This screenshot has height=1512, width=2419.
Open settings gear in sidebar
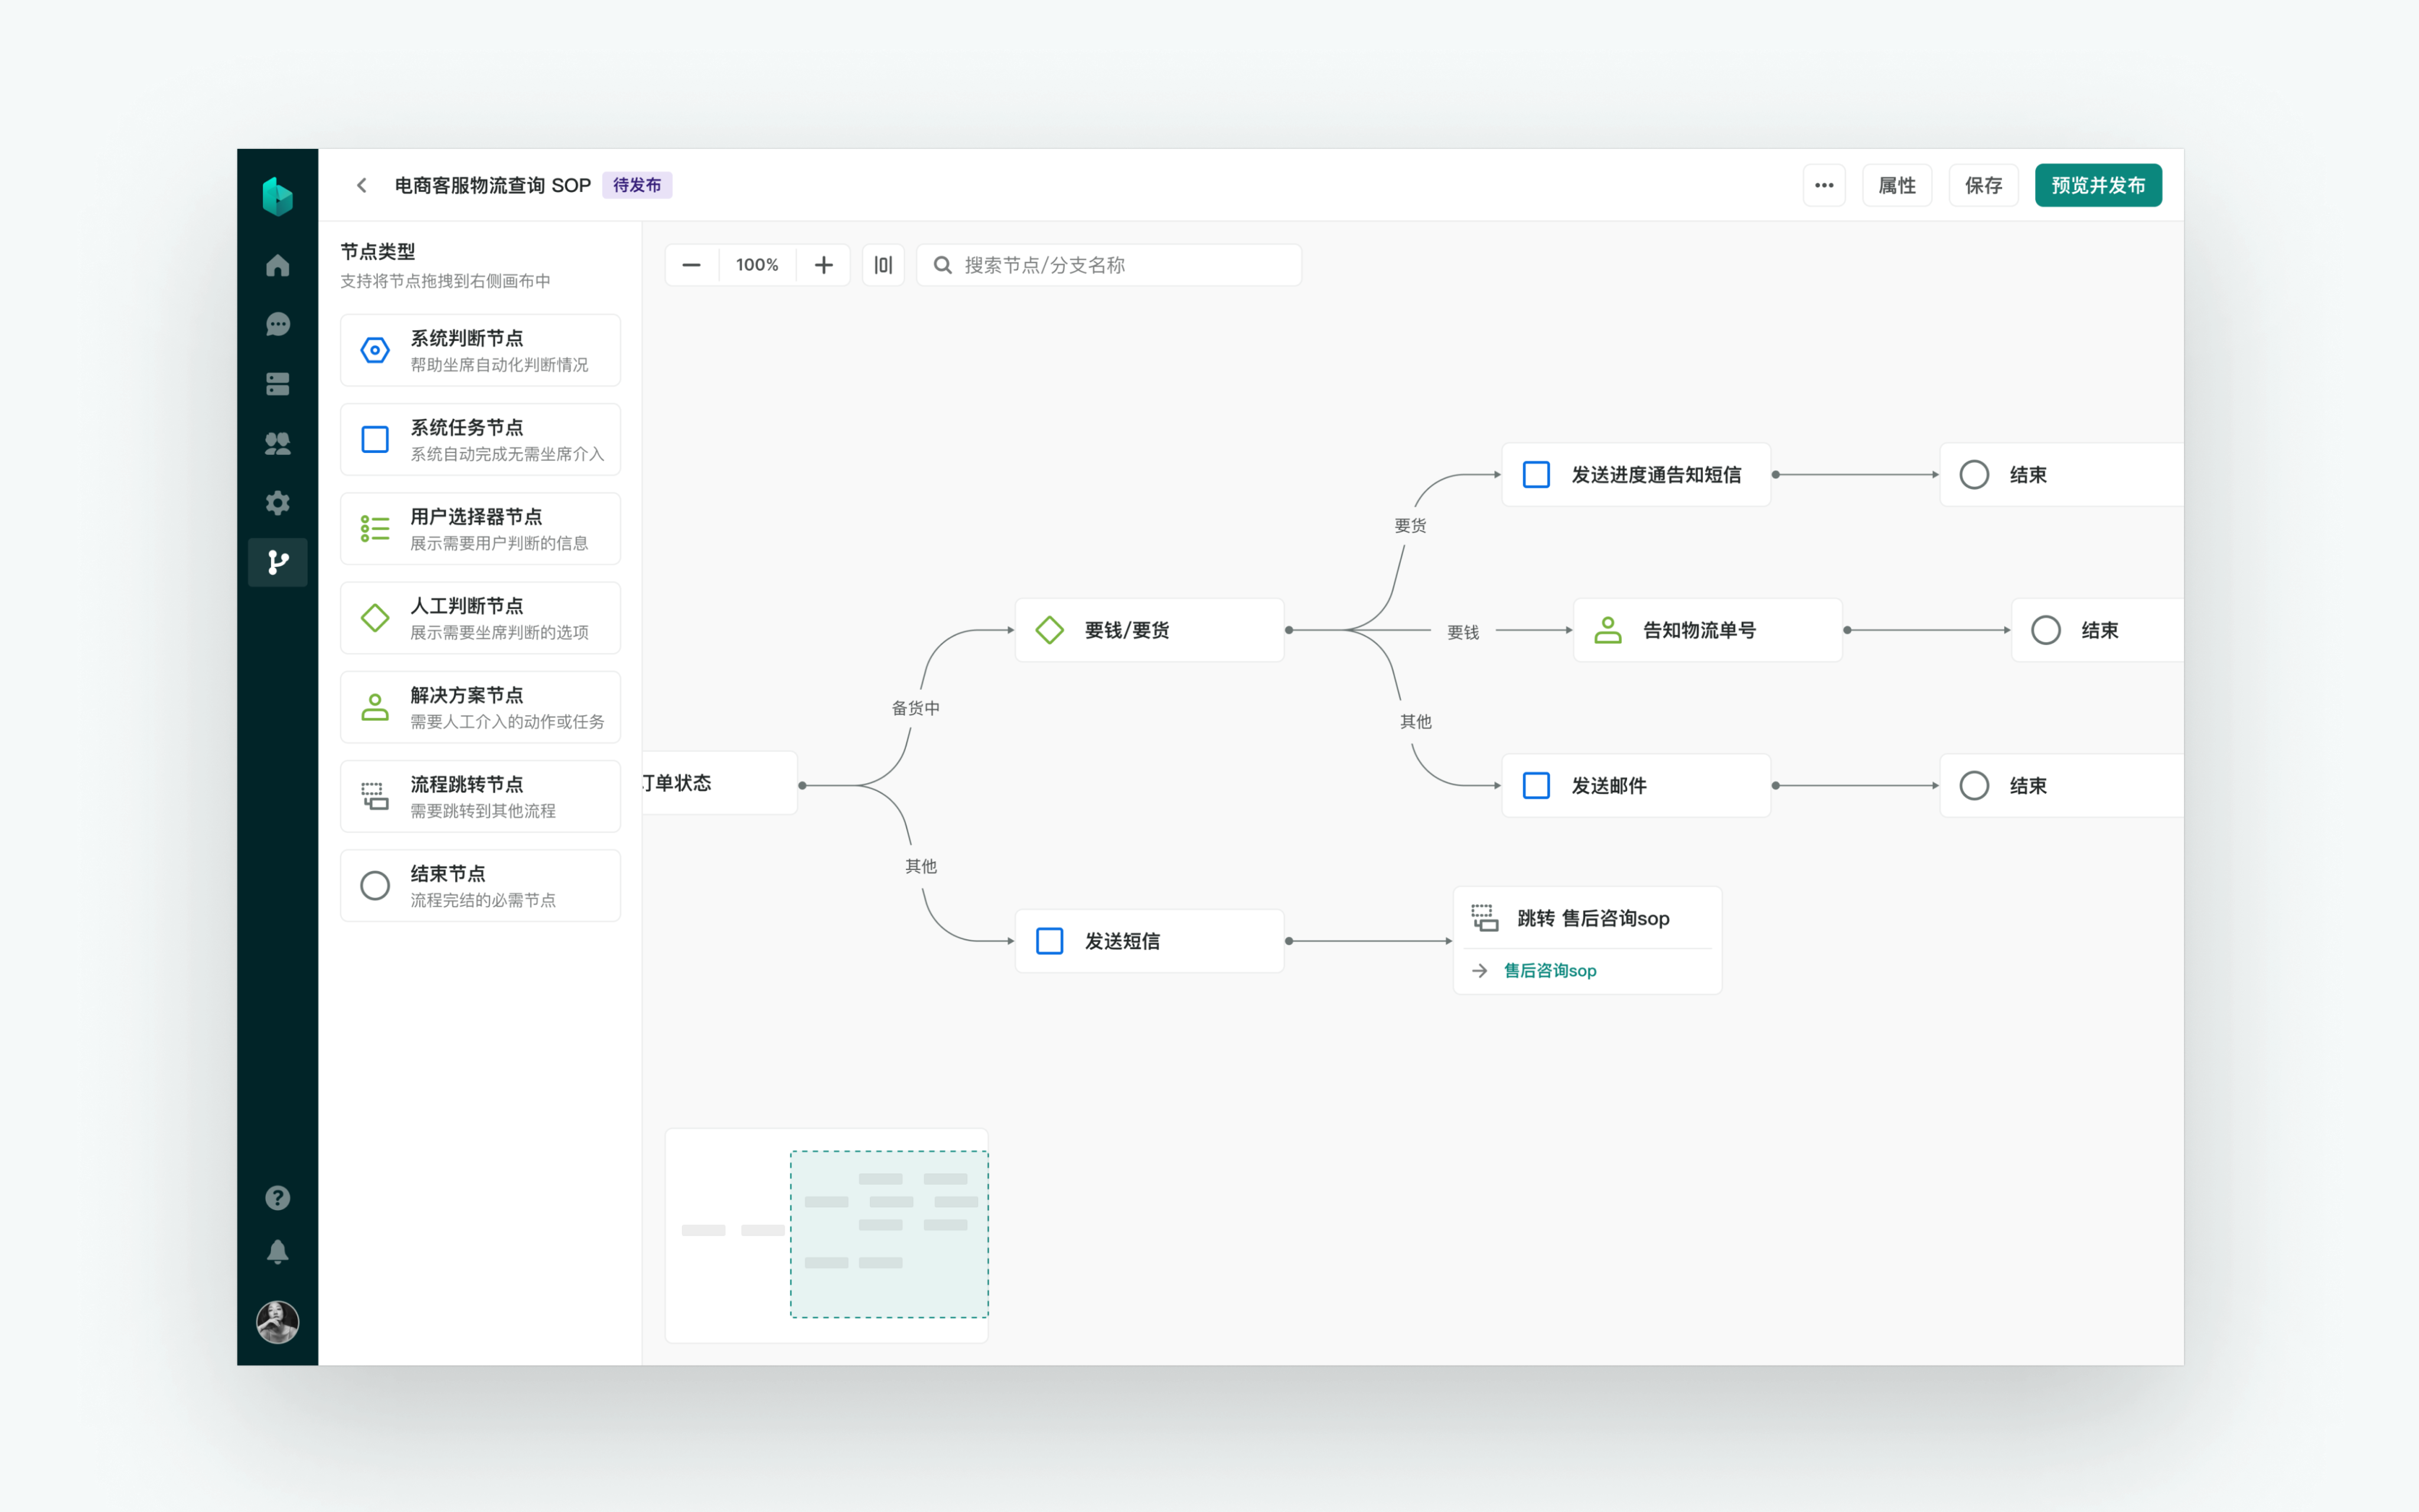(x=278, y=503)
